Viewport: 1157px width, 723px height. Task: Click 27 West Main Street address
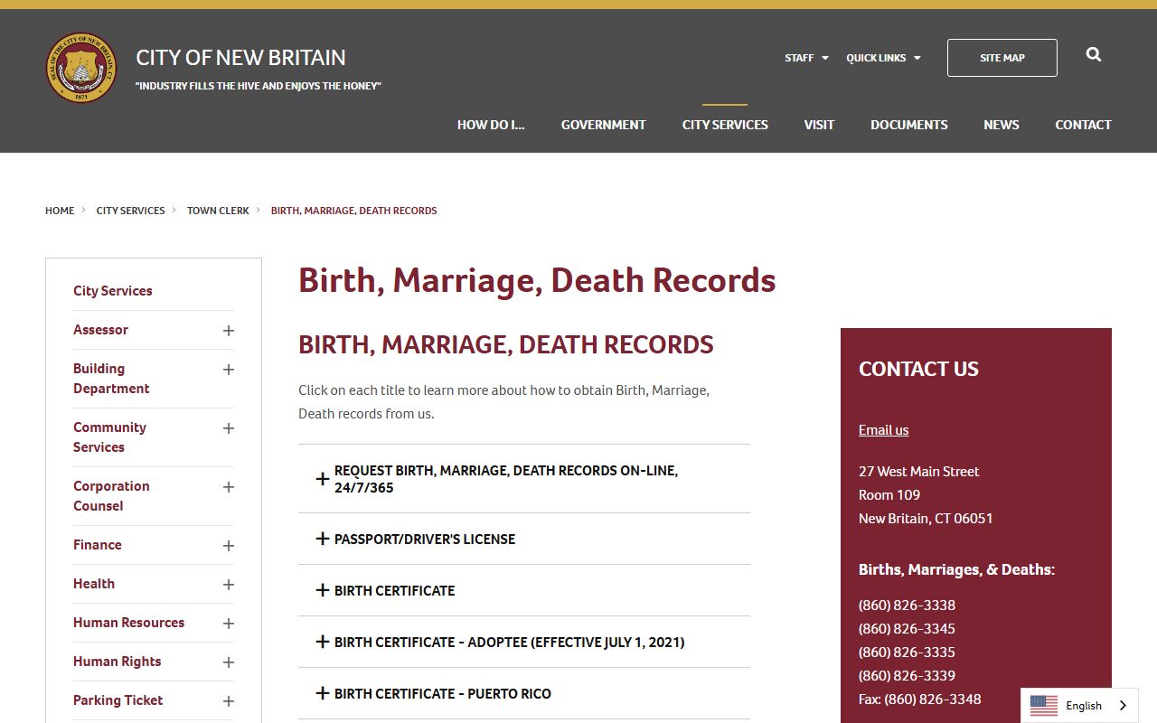(x=919, y=472)
